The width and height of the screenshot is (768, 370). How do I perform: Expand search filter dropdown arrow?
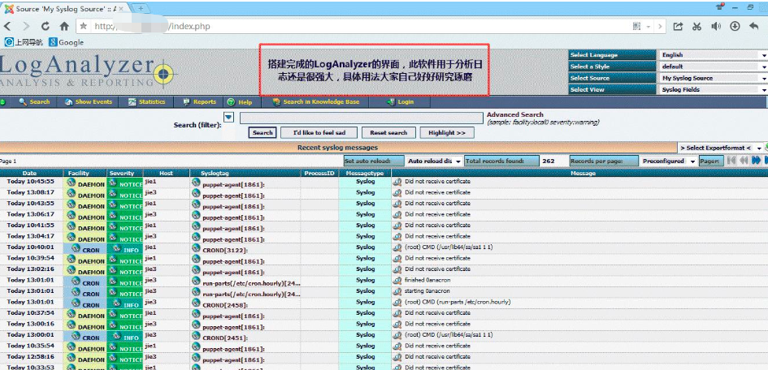click(228, 118)
